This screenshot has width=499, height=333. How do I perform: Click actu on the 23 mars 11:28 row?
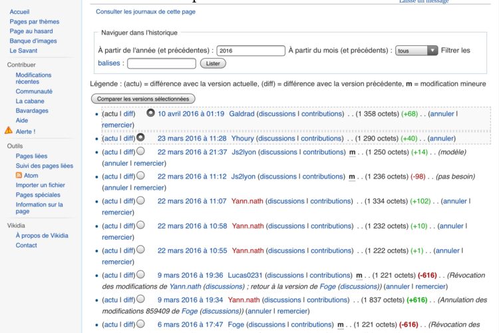coord(111,139)
